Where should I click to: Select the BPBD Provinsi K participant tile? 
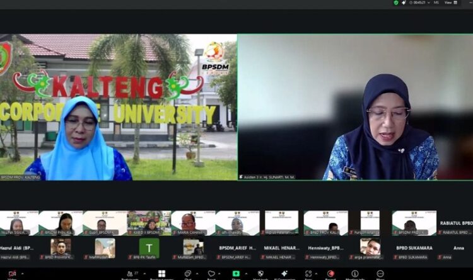click(x=61, y=249)
